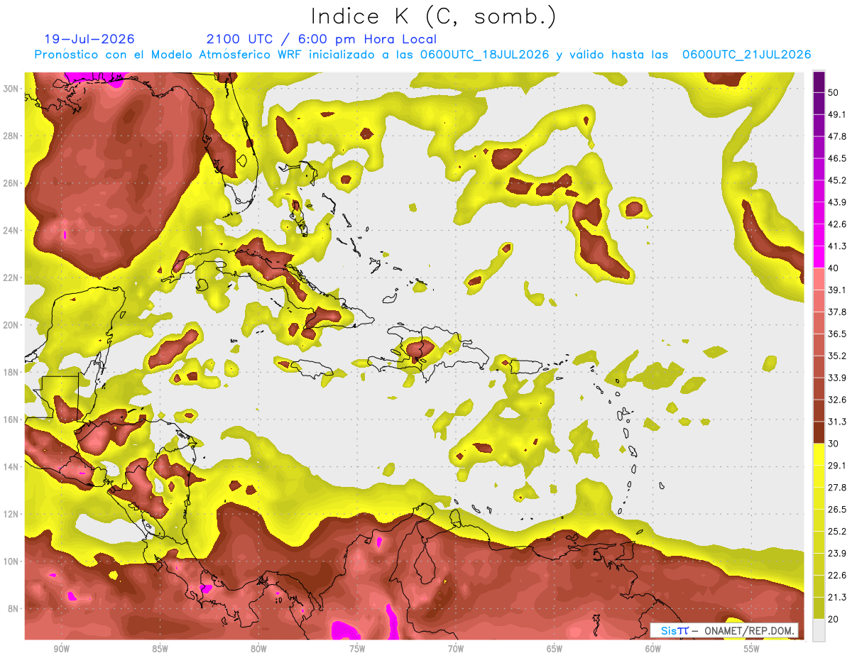Click the '90W' longitude label
Screen dimensions: 852x658
point(61,649)
